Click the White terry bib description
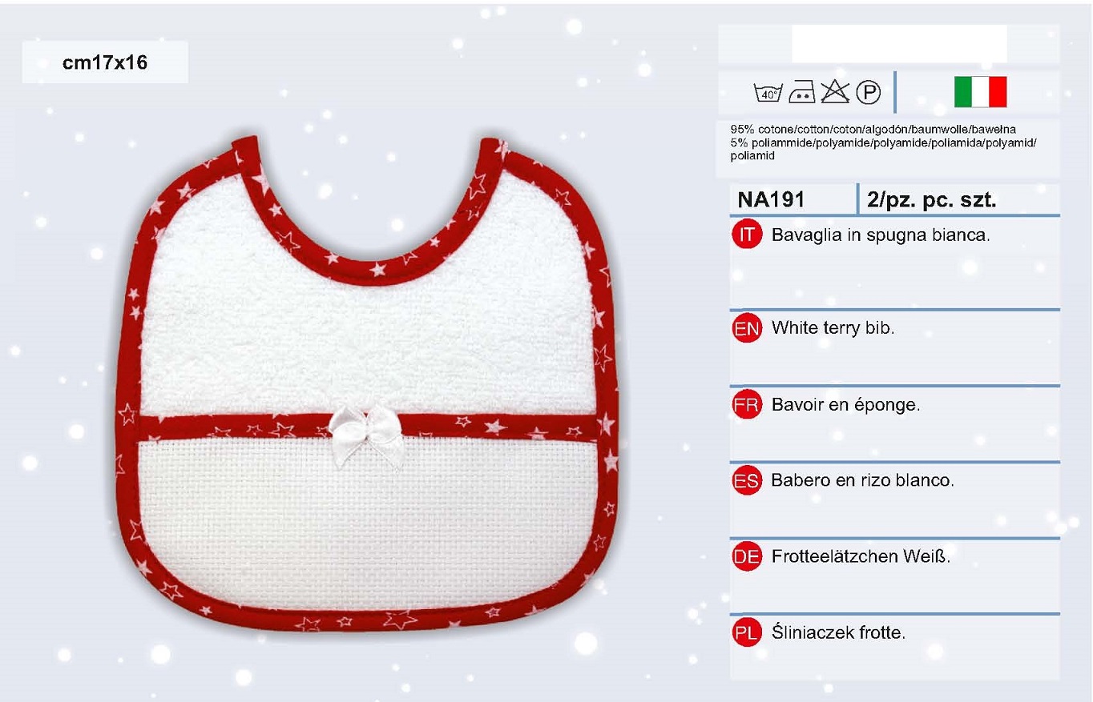The height and width of the screenshot is (702, 1093). pyautogui.click(x=833, y=328)
